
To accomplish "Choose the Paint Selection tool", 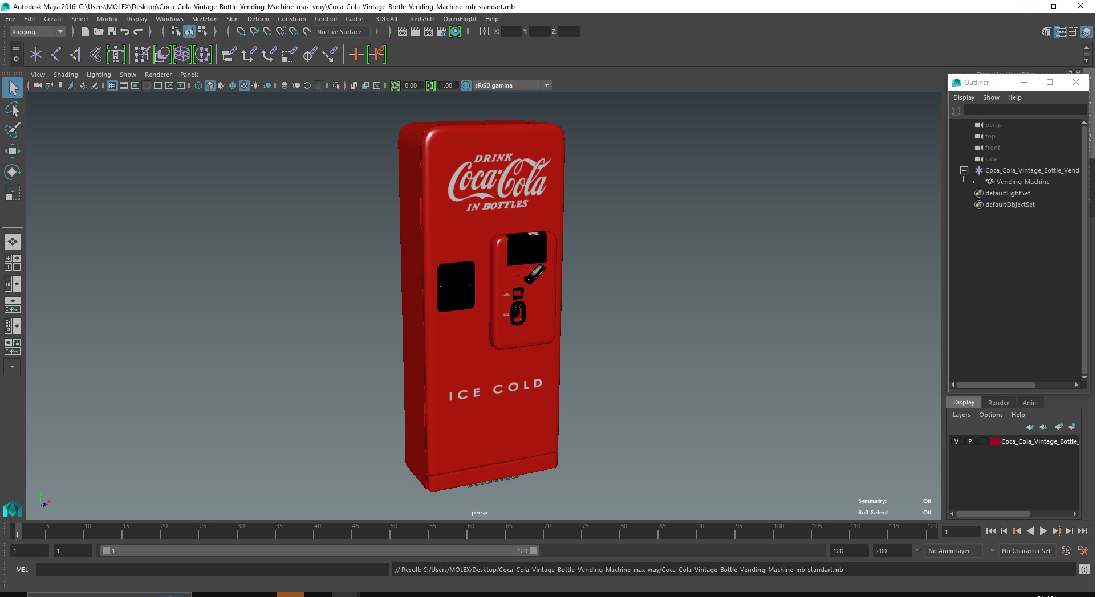I will coord(13,130).
